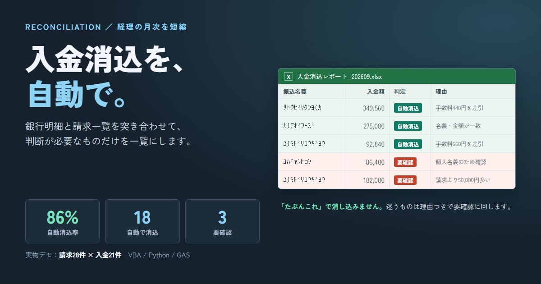
Task: Open the 86% 自動消込率 stat card
Action: [62, 221]
